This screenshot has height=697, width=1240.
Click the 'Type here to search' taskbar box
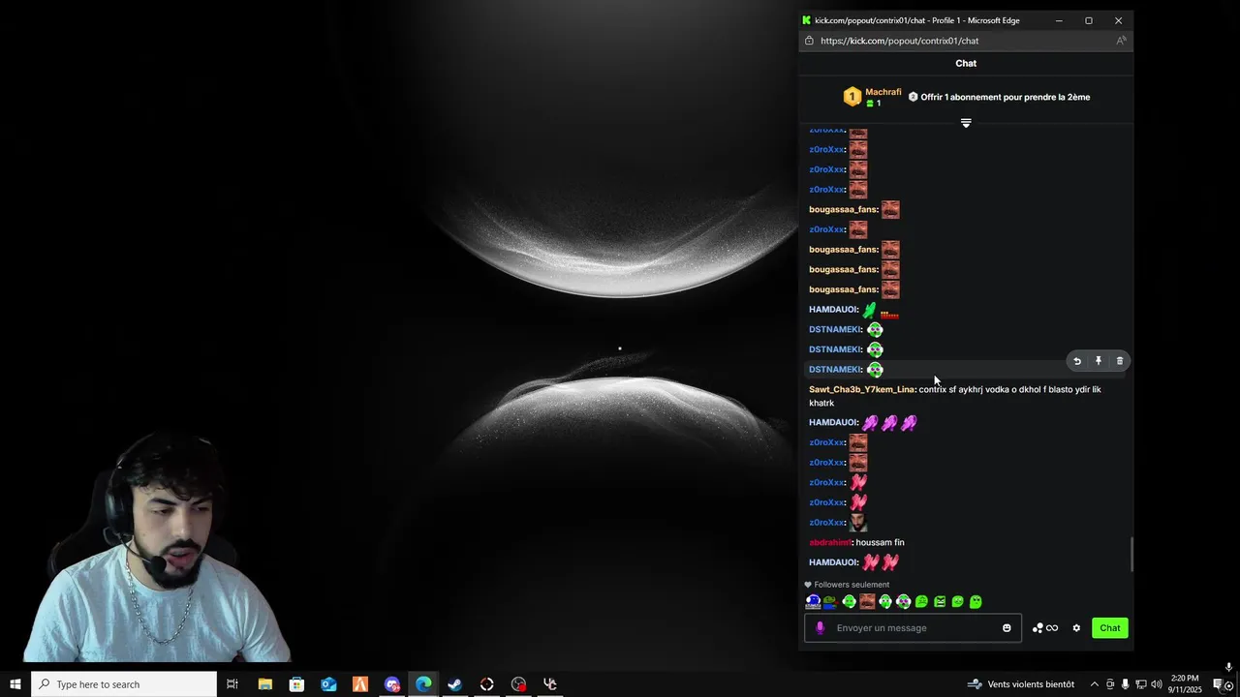tap(123, 684)
